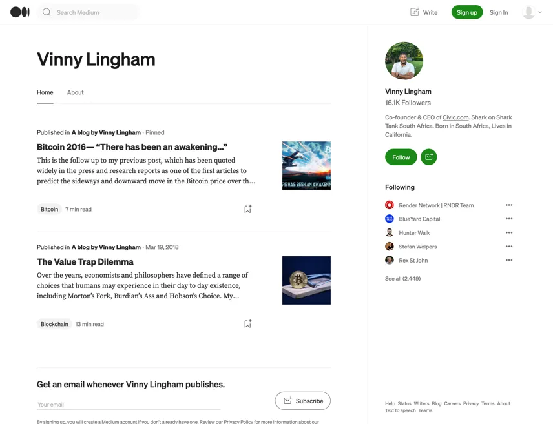Save The Value Trap Dilemma story
This screenshot has height=424, width=553.
click(x=247, y=323)
